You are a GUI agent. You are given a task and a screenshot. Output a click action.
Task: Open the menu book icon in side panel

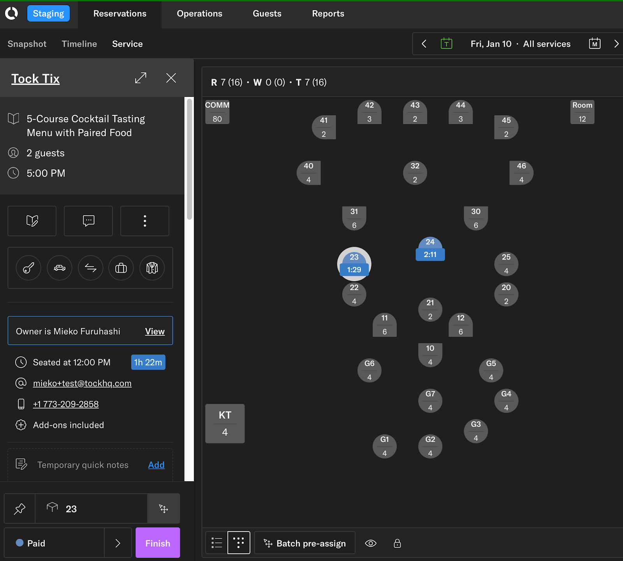(x=32, y=221)
